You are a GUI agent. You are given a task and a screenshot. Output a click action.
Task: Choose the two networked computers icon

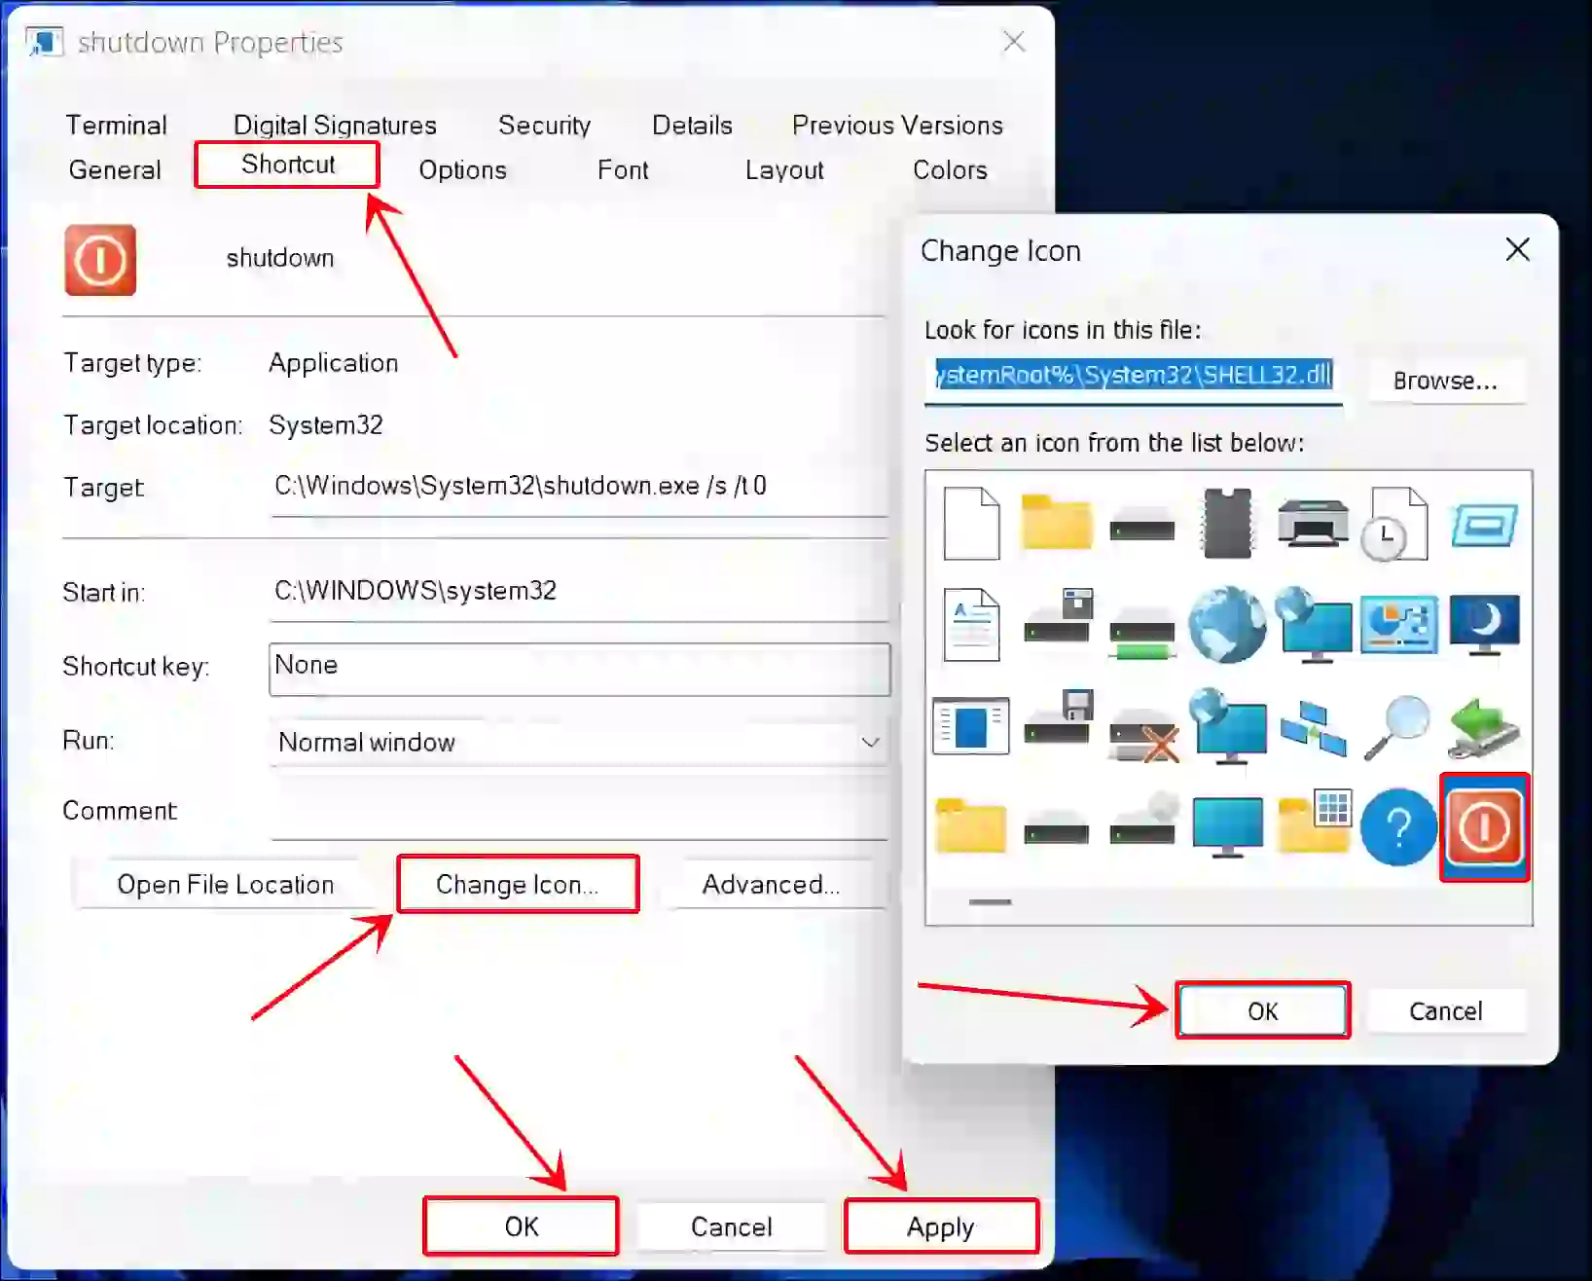pos(1313,730)
